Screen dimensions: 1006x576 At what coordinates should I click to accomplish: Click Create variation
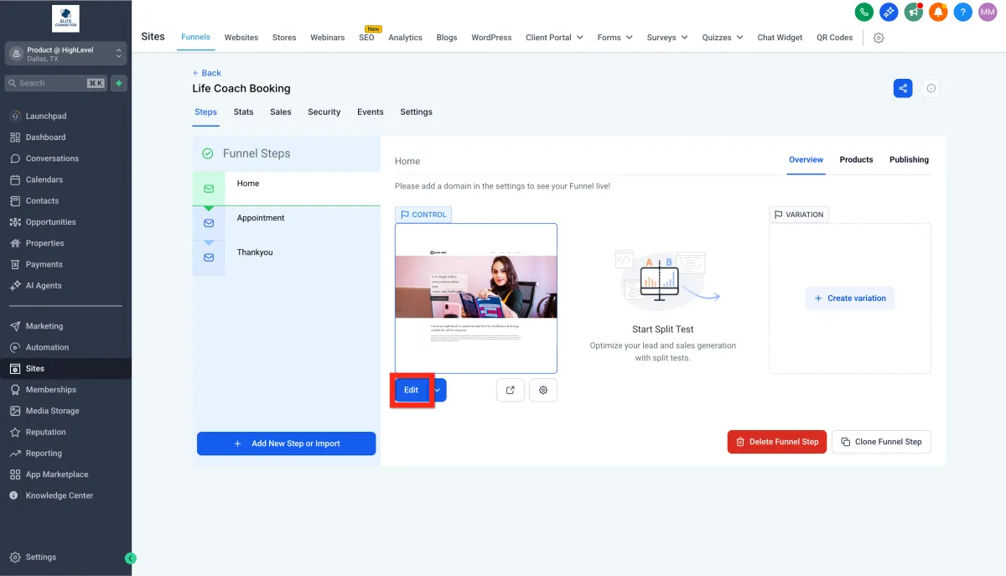coord(850,298)
